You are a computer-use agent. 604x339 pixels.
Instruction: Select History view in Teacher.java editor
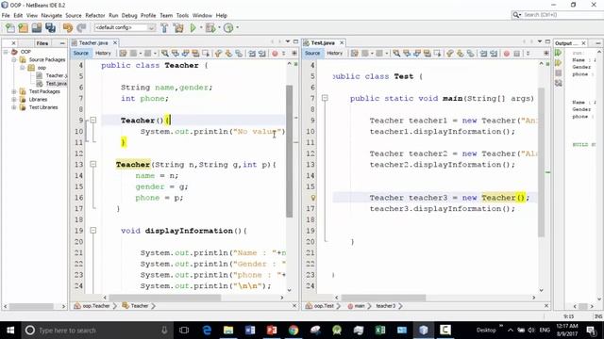pos(103,54)
